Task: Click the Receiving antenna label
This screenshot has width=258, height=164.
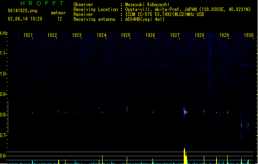Action: click(94, 19)
